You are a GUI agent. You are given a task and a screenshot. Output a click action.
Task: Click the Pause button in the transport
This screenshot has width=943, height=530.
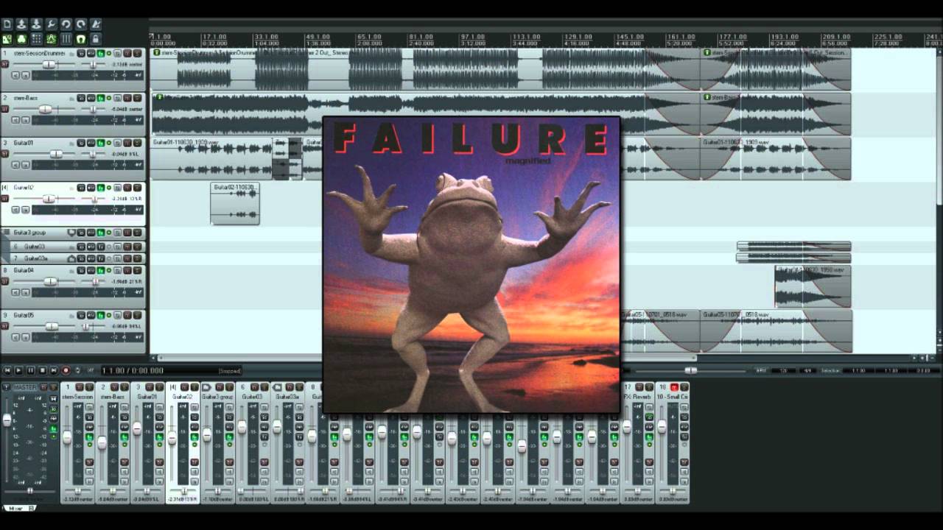click(31, 370)
